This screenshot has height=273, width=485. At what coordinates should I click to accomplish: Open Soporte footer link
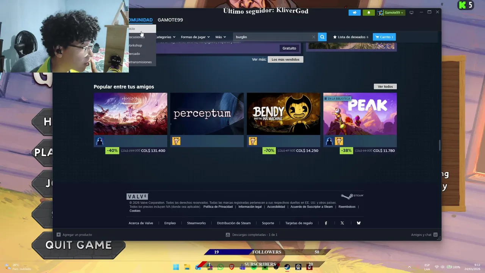[x=268, y=223]
